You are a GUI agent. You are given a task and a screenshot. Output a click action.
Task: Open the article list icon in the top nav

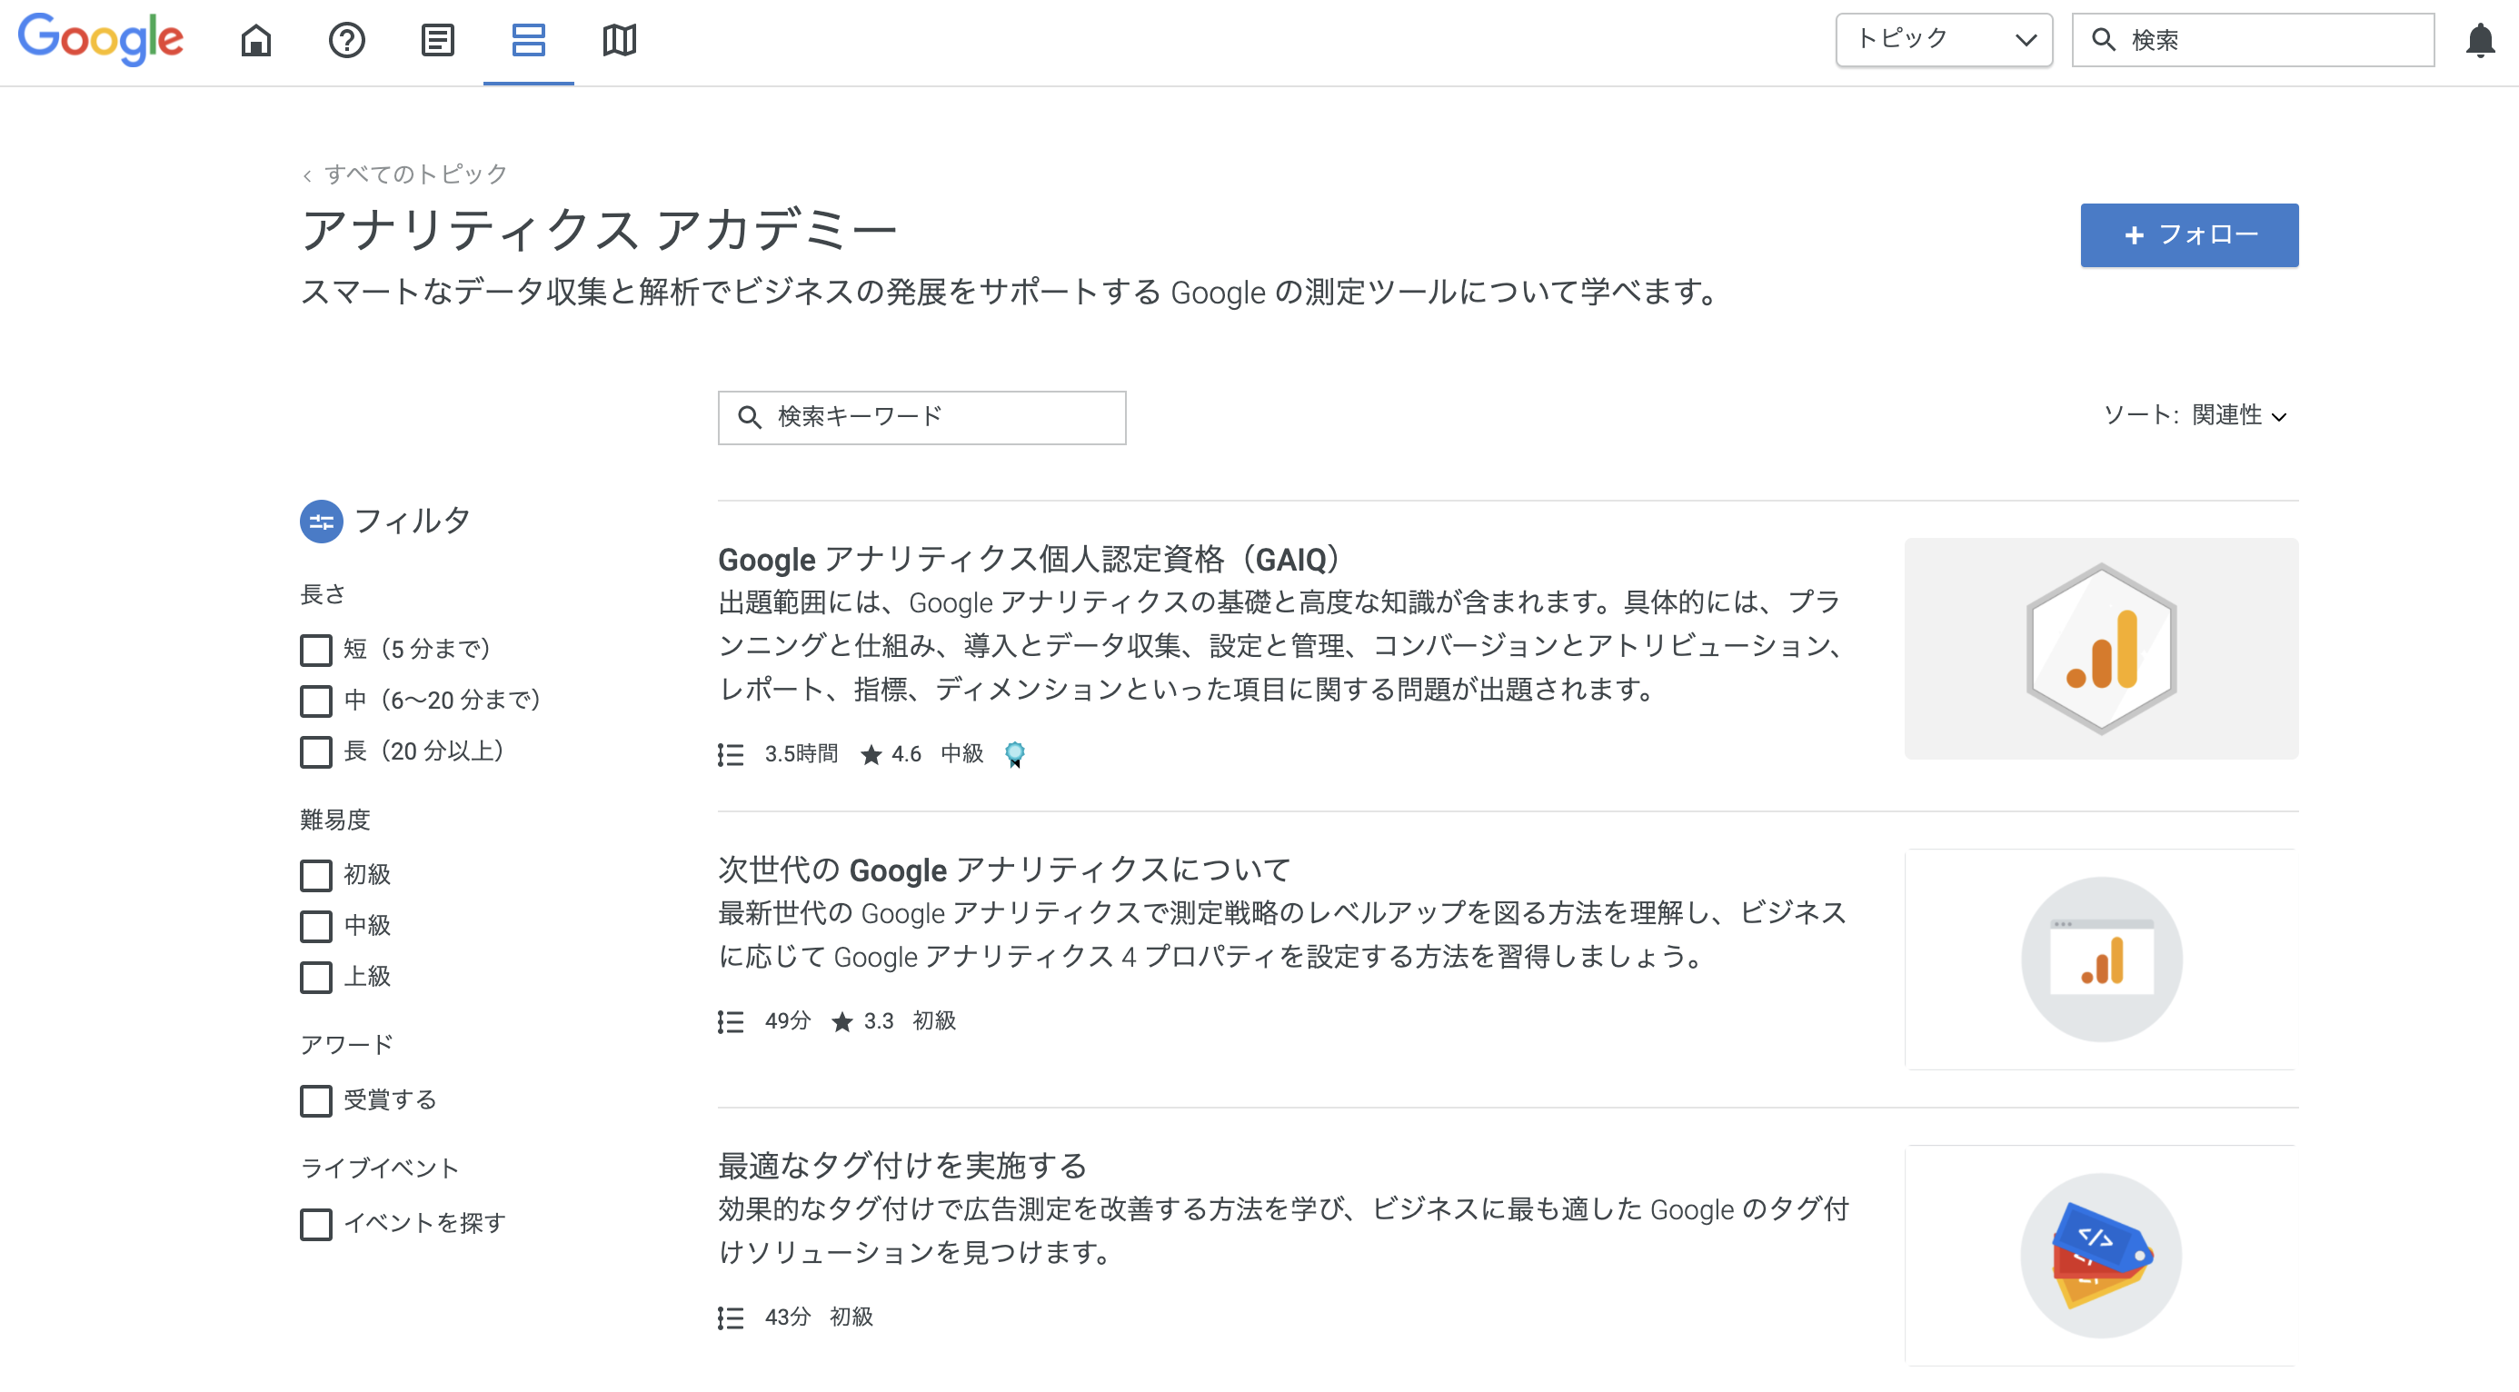[437, 40]
